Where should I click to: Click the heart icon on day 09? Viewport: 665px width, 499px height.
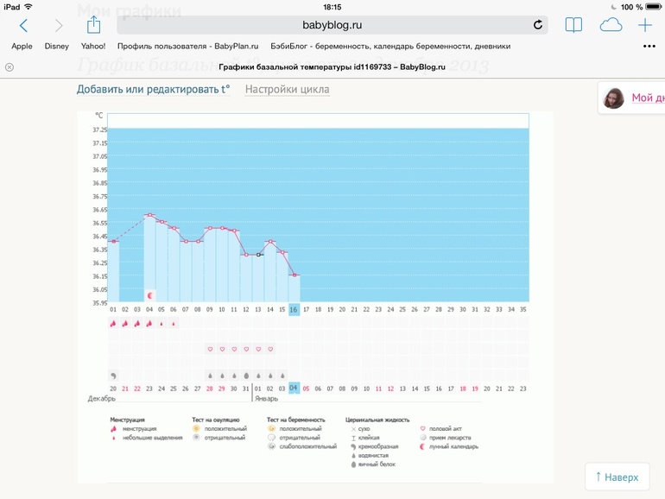click(x=210, y=350)
